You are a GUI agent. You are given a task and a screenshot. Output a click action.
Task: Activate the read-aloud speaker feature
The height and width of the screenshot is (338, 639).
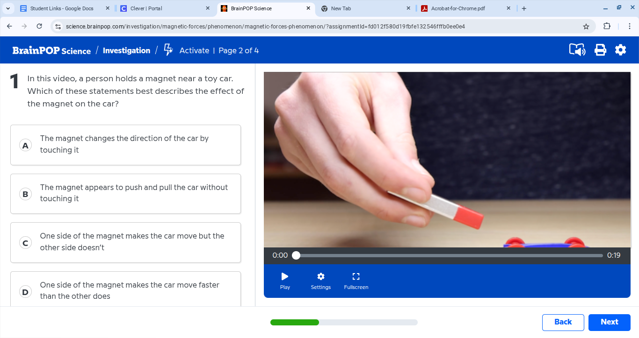tap(577, 50)
